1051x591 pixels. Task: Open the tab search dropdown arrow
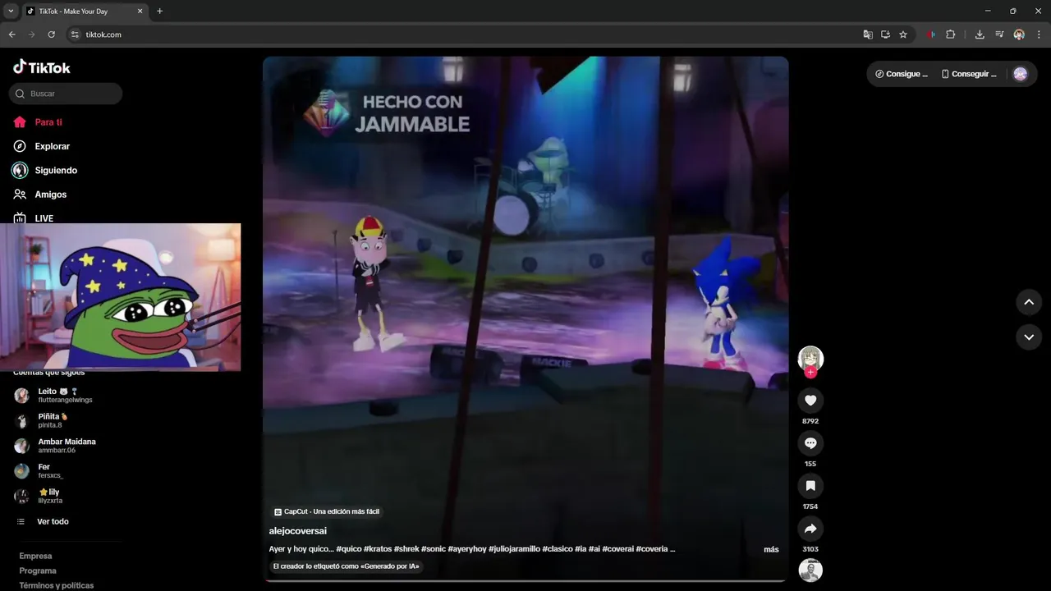(x=11, y=11)
